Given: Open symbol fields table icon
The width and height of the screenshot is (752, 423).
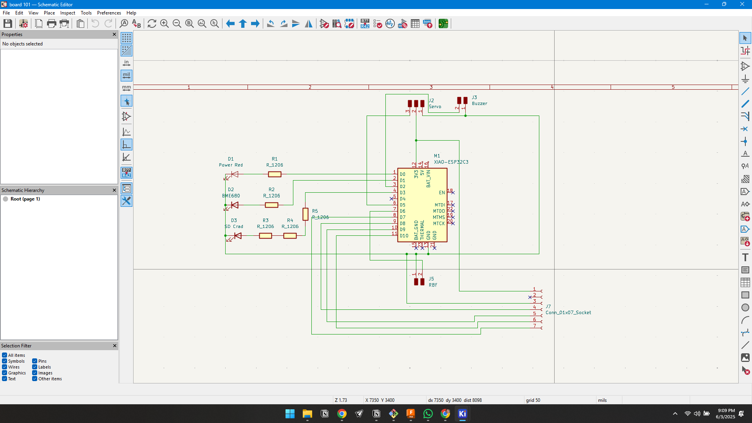Looking at the screenshot, I should click(415, 24).
